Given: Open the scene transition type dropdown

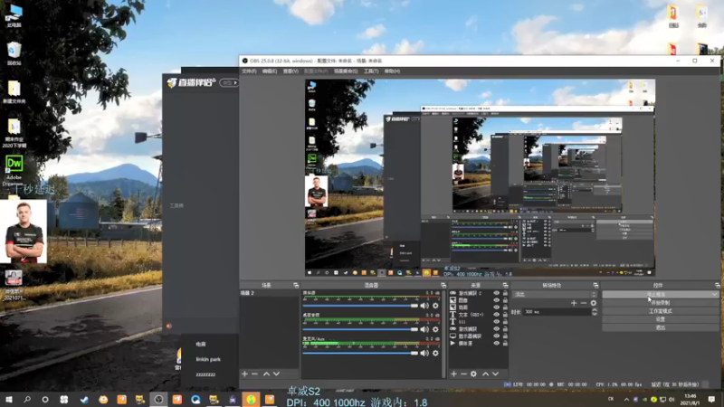Looking at the screenshot, I should click(555, 295).
